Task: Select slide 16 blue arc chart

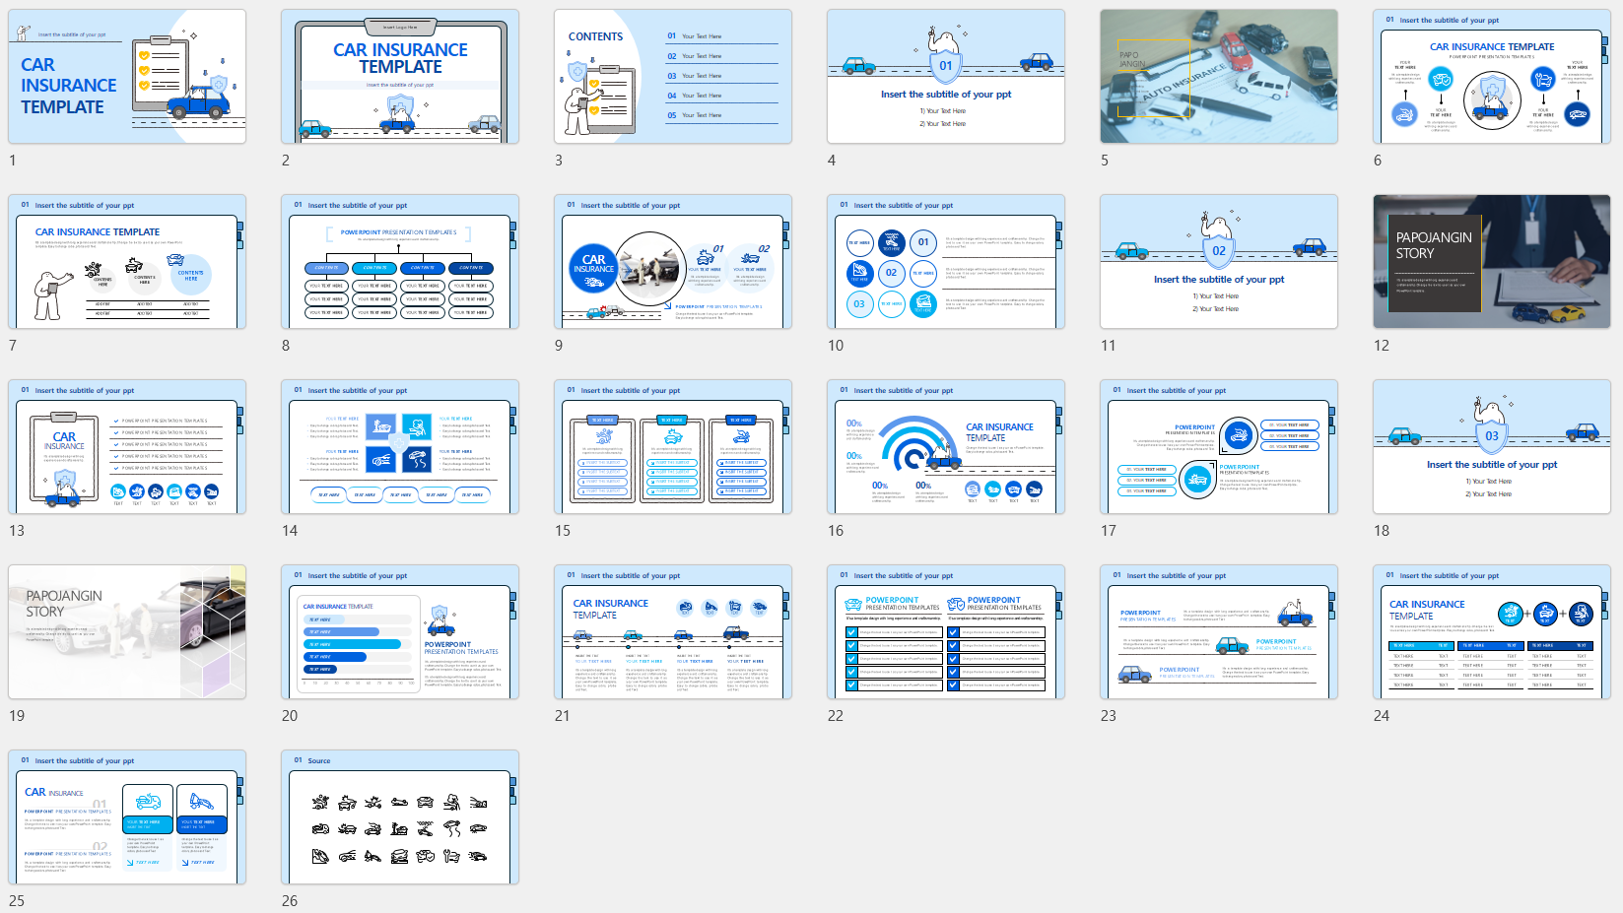Action: pos(946,447)
